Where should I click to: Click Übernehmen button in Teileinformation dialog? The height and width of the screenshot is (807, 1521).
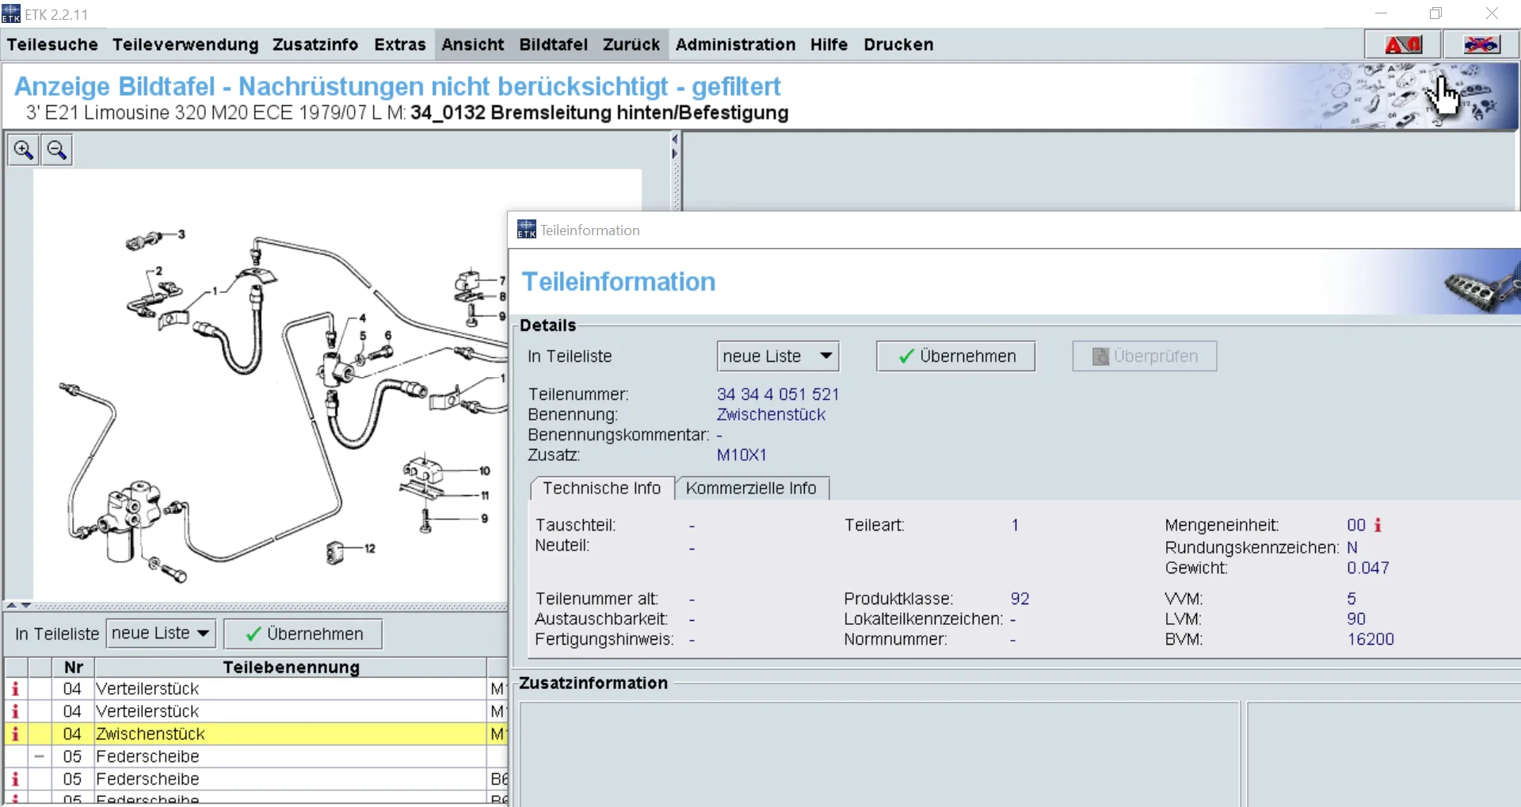click(x=955, y=356)
